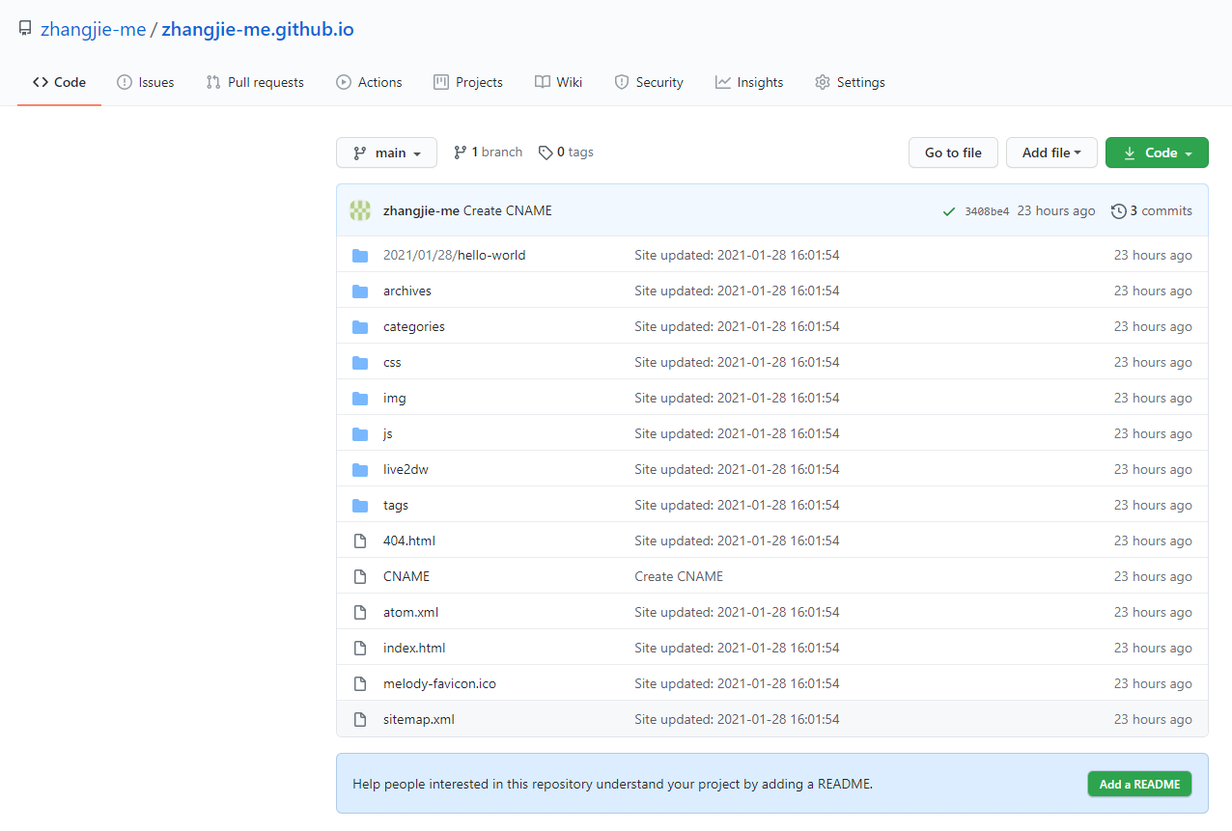Switch to the Issues tab

[146, 82]
